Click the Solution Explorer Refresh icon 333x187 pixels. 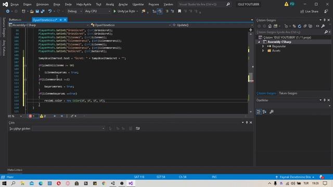tap(300, 26)
